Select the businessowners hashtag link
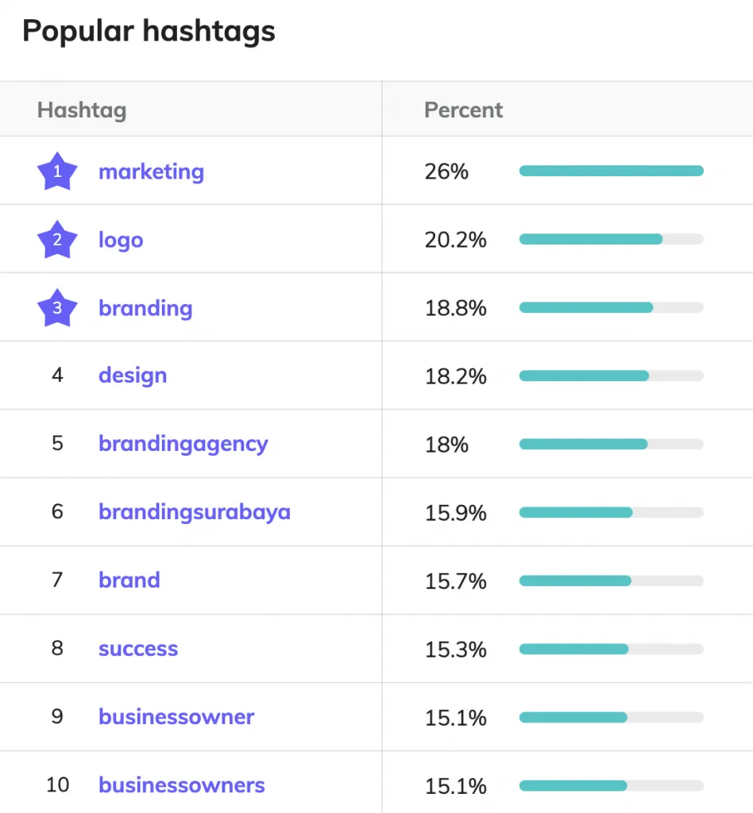This screenshot has width=753, height=813. pos(182,785)
